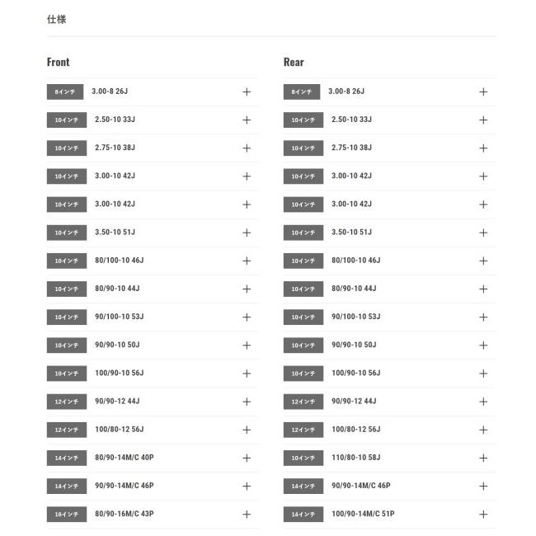The image size is (536, 536).
Task: Select the Rear 90/90-14M/C 46P tire size text
Action: tap(360, 486)
